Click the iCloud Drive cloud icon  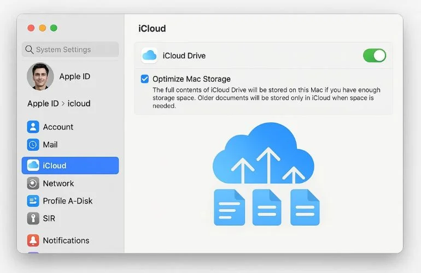coord(149,56)
